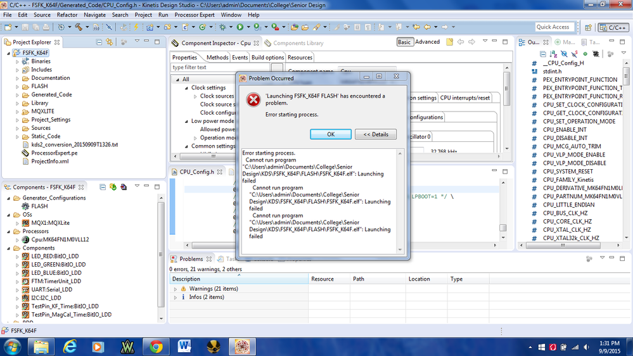Toggle Link with Editor in Project Explorer

pyautogui.click(x=110, y=42)
